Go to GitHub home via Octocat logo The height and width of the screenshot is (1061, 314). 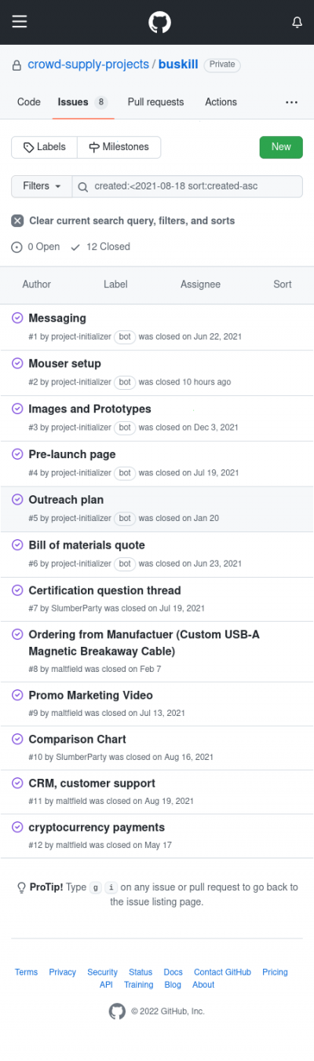160,22
